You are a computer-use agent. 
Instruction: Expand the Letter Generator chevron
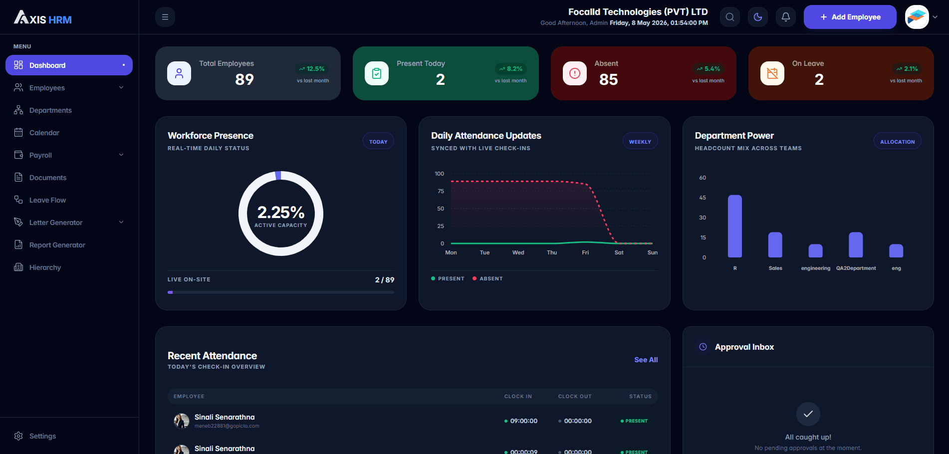[x=121, y=223]
